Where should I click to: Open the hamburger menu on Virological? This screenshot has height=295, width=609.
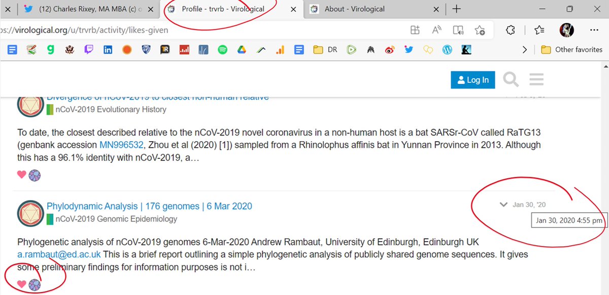(535, 79)
